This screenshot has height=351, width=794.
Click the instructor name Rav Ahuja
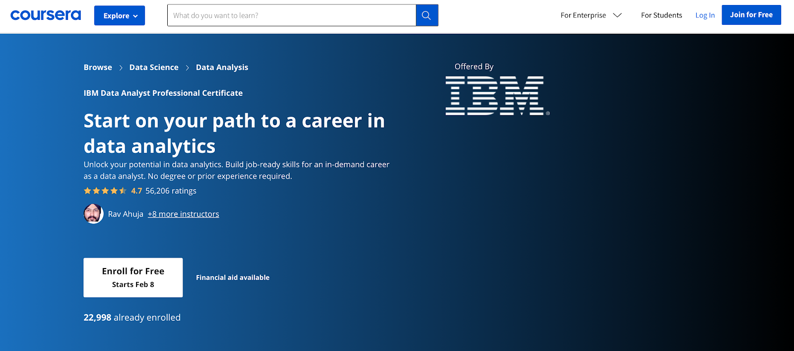[126, 214]
